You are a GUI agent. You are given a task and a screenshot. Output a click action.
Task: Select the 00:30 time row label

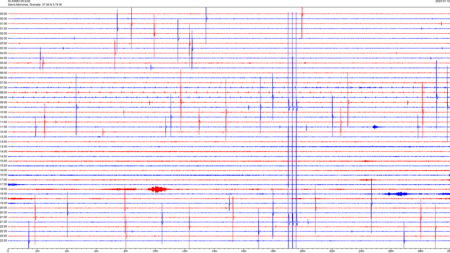[3, 19]
